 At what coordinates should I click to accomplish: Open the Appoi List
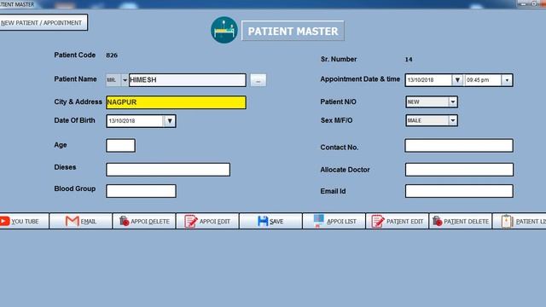click(x=334, y=222)
